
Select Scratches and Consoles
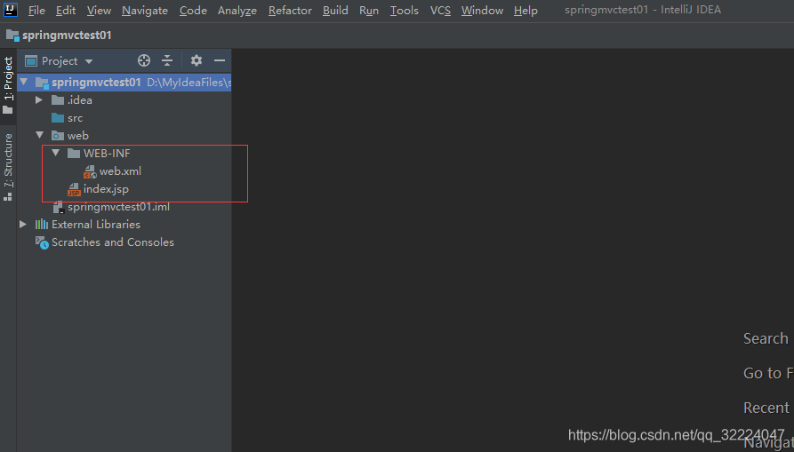pos(113,242)
